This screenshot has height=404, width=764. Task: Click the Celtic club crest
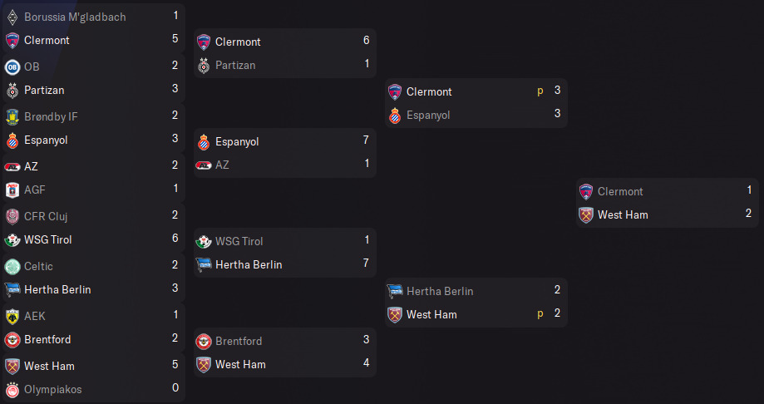[x=12, y=267]
